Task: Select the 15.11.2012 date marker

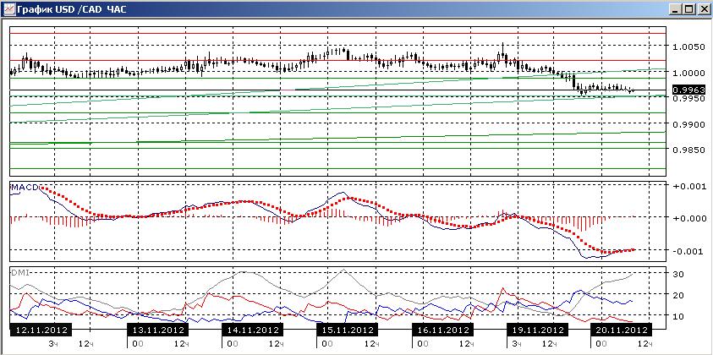Action: (x=347, y=330)
